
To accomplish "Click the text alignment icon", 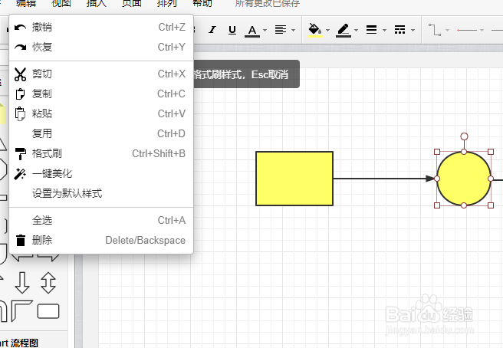I will point(281,30).
